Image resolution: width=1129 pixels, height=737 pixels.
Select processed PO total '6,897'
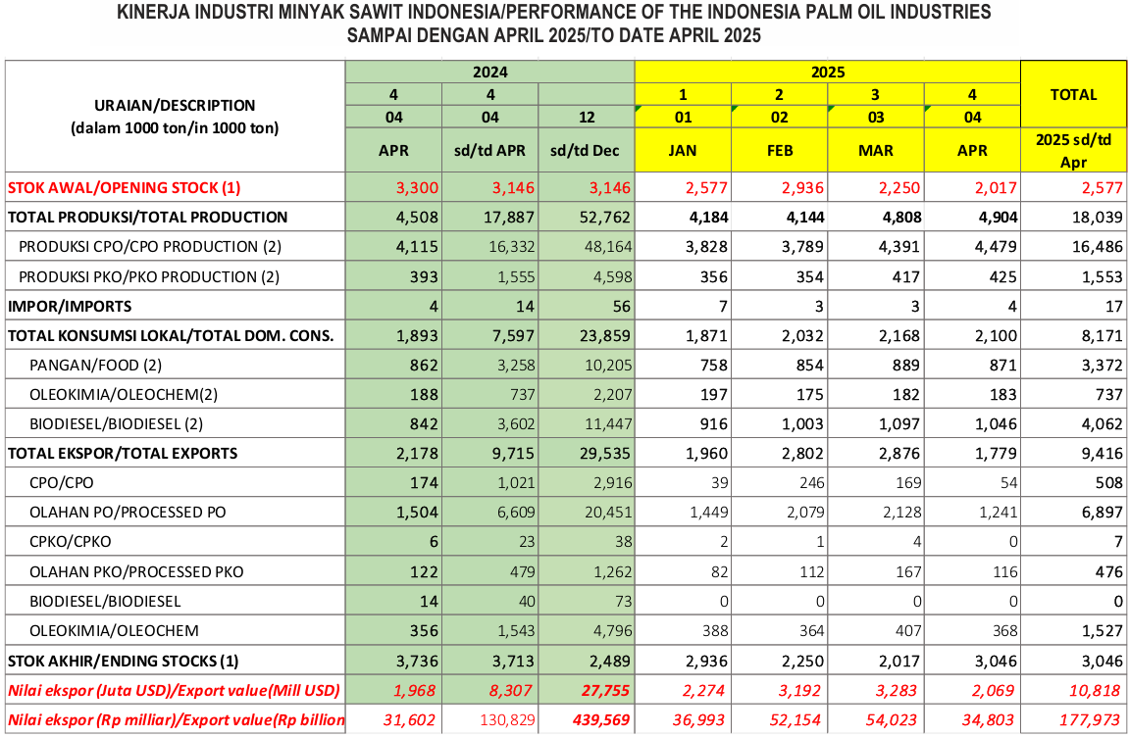1102,514
